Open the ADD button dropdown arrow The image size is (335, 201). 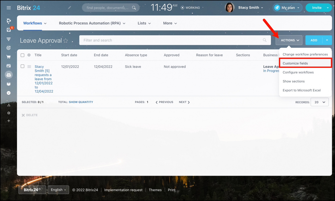coord(327,40)
